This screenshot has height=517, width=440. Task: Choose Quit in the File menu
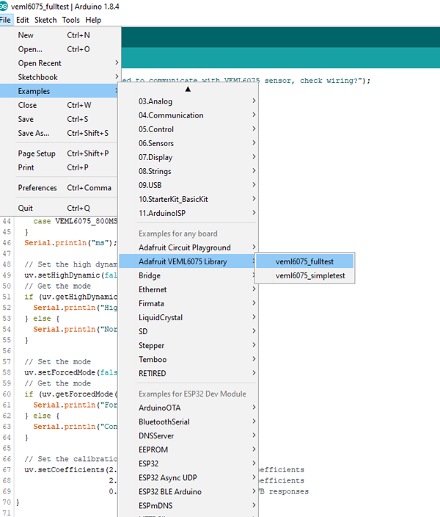point(59,209)
